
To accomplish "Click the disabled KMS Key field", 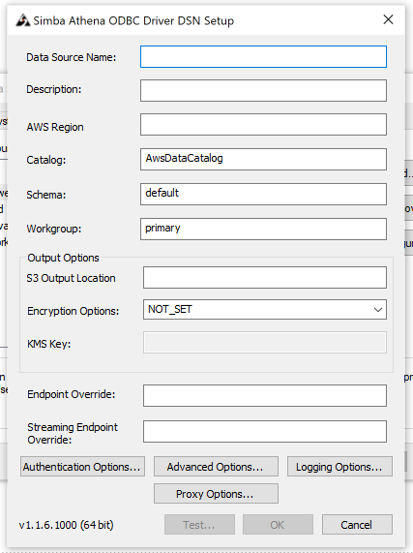I will [265, 343].
